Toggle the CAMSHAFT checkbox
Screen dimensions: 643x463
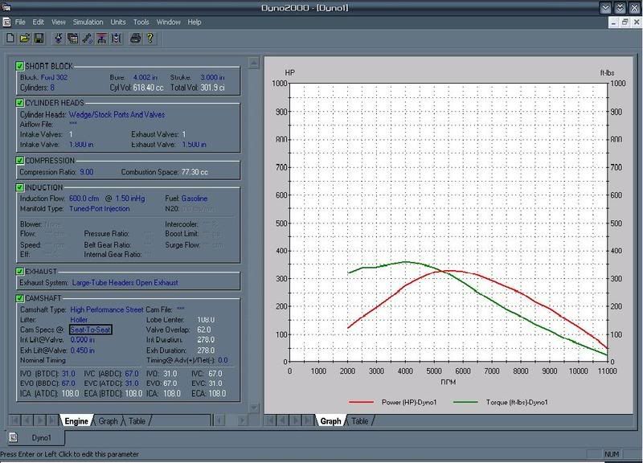(x=19, y=298)
